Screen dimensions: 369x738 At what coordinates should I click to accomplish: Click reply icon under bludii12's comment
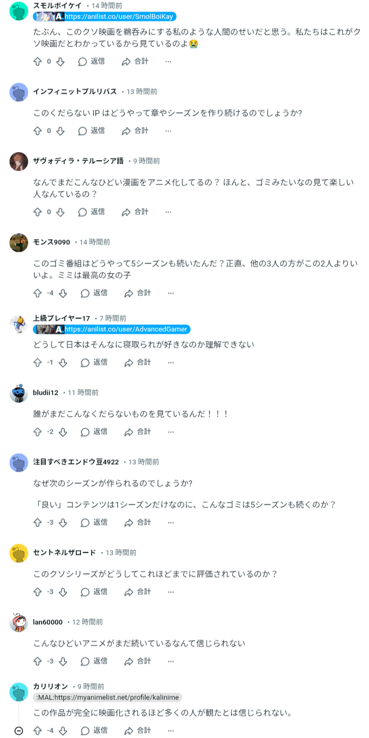click(x=85, y=432)
